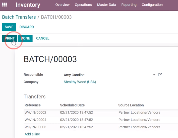This screenshot has height=138, width=178.
Task: Select the WH/IN/00004 transfer row
Action: pos(101,120)
